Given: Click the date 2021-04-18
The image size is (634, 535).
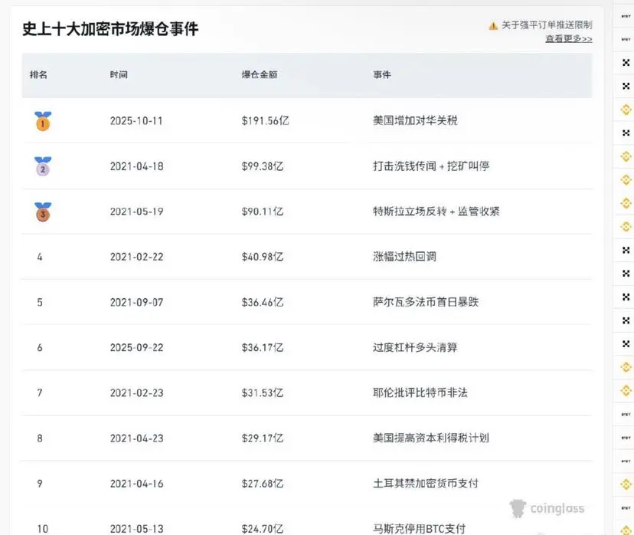Looking at the screenshot, I should pyautogui.click(x=136, y=166).
